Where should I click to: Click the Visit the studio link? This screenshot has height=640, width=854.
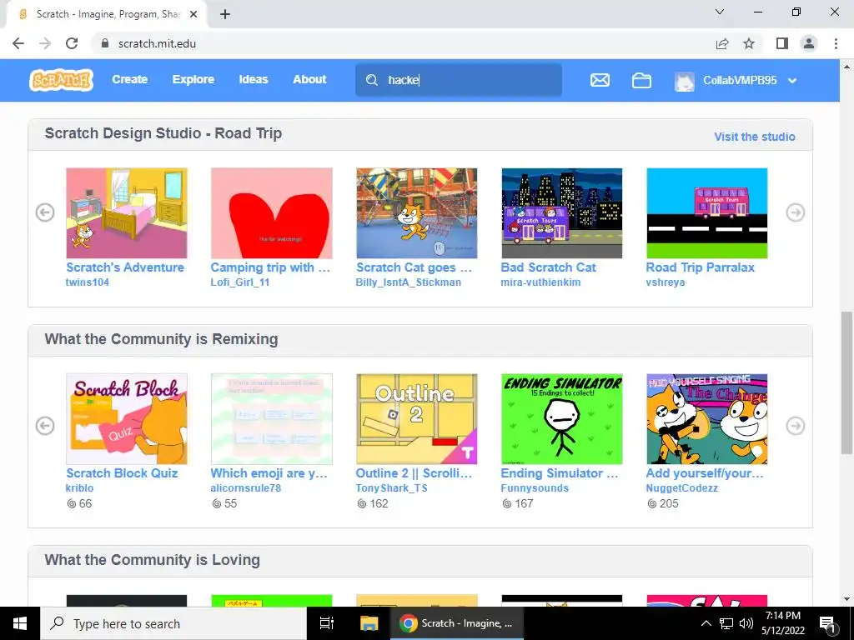click(x=754, y=137)
